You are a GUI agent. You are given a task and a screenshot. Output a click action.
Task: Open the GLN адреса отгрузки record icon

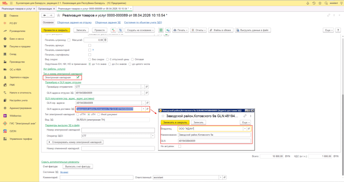click(147, 93)
